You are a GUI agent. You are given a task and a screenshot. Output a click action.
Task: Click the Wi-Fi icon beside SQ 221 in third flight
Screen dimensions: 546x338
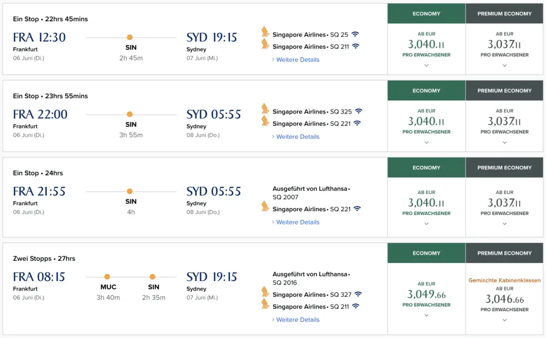tap(357, 209)
